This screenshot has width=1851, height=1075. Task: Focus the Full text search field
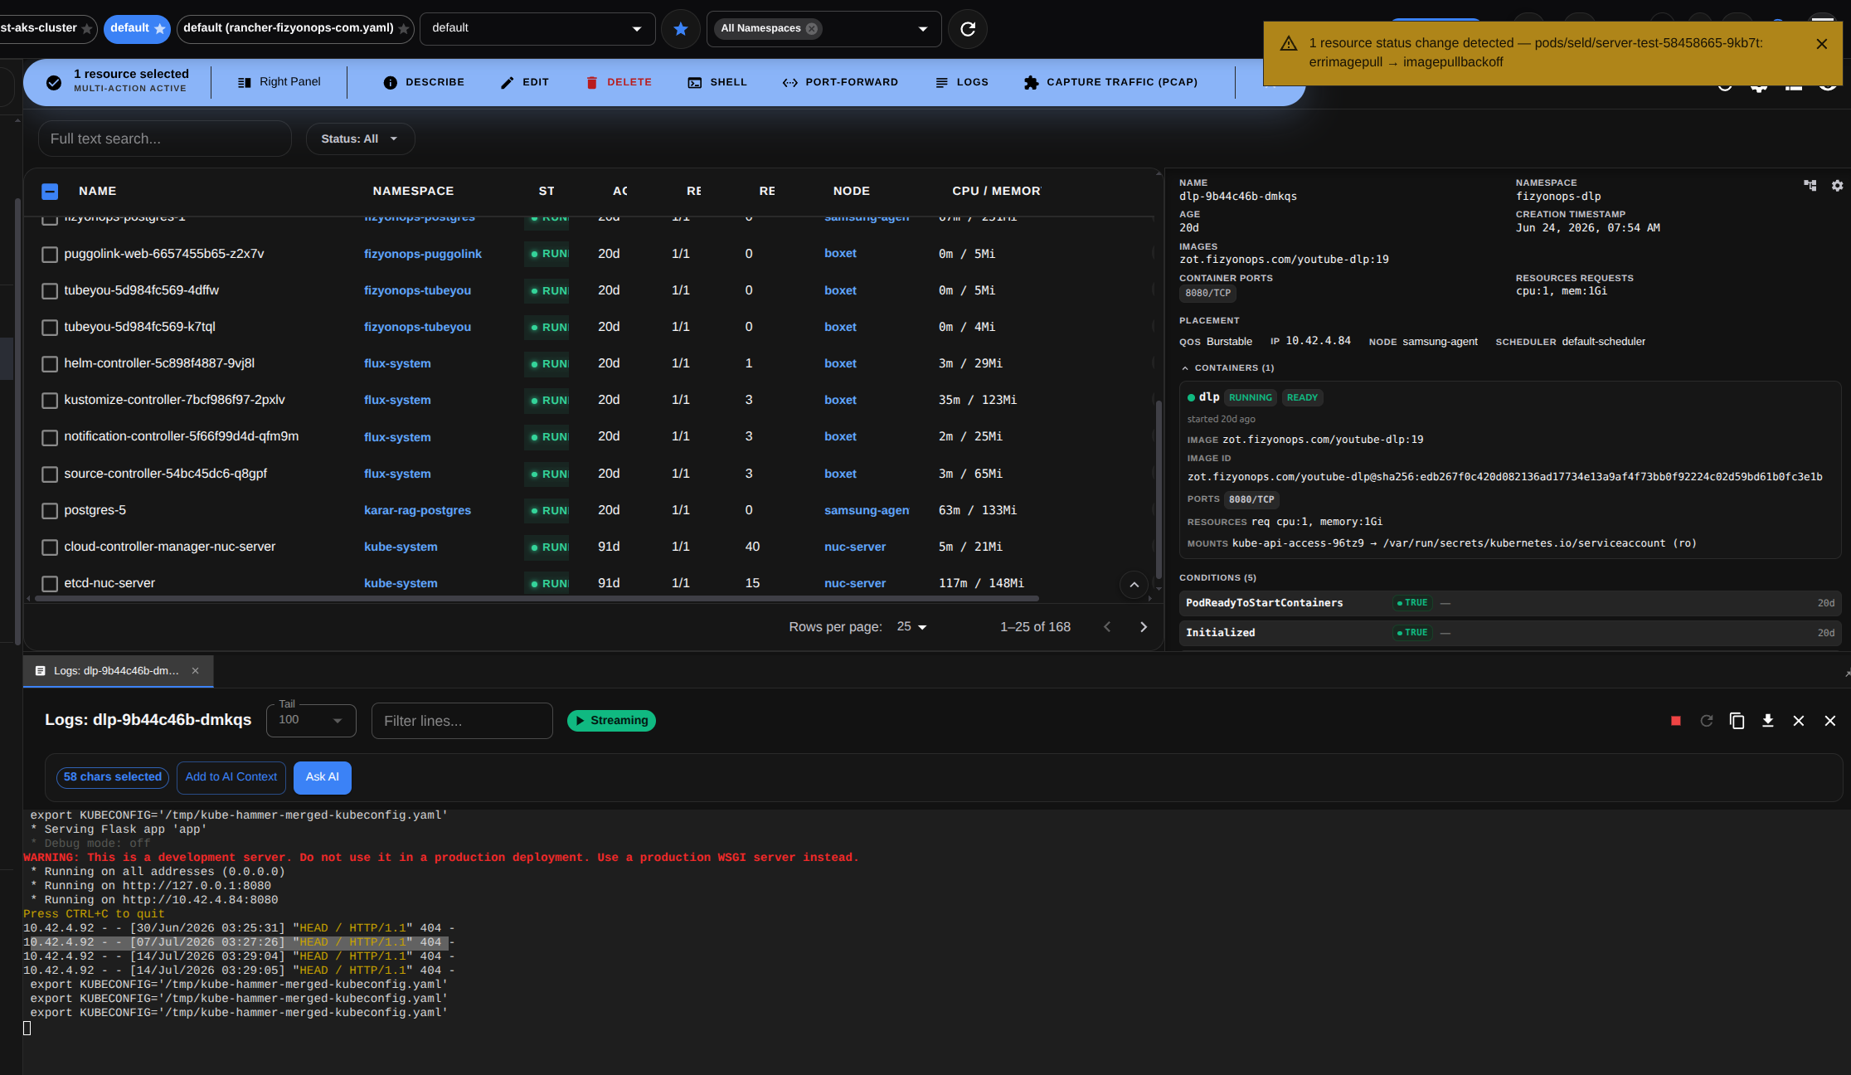(165, 139)
